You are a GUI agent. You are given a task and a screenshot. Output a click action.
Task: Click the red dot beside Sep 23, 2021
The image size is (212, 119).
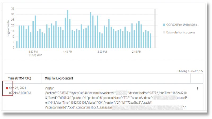pos(7,88)
